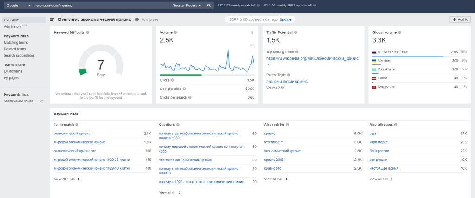The height and width of the screenshot is (198, 475).
Task: Click the Terms match info icon
Action: coord(77,124)
